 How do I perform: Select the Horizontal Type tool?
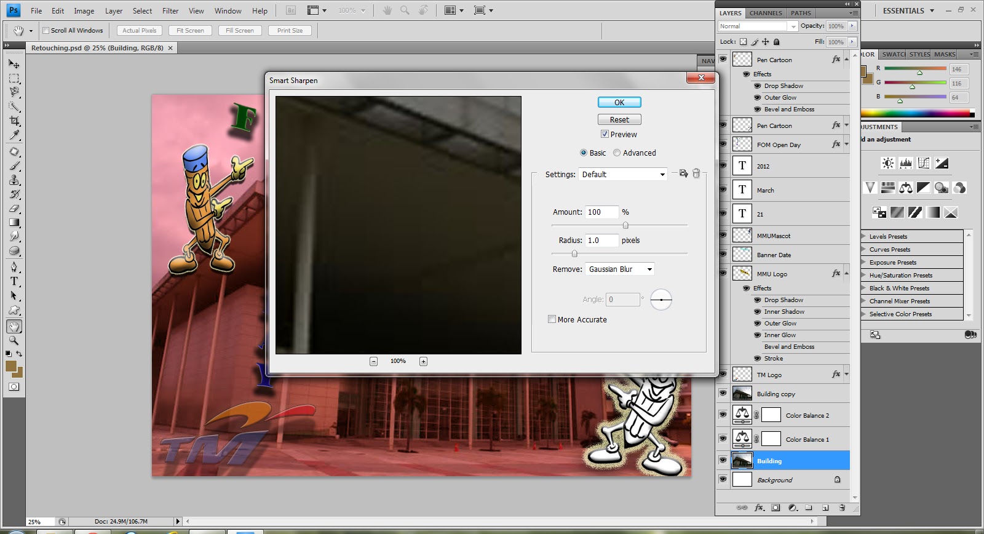[14, 281]
